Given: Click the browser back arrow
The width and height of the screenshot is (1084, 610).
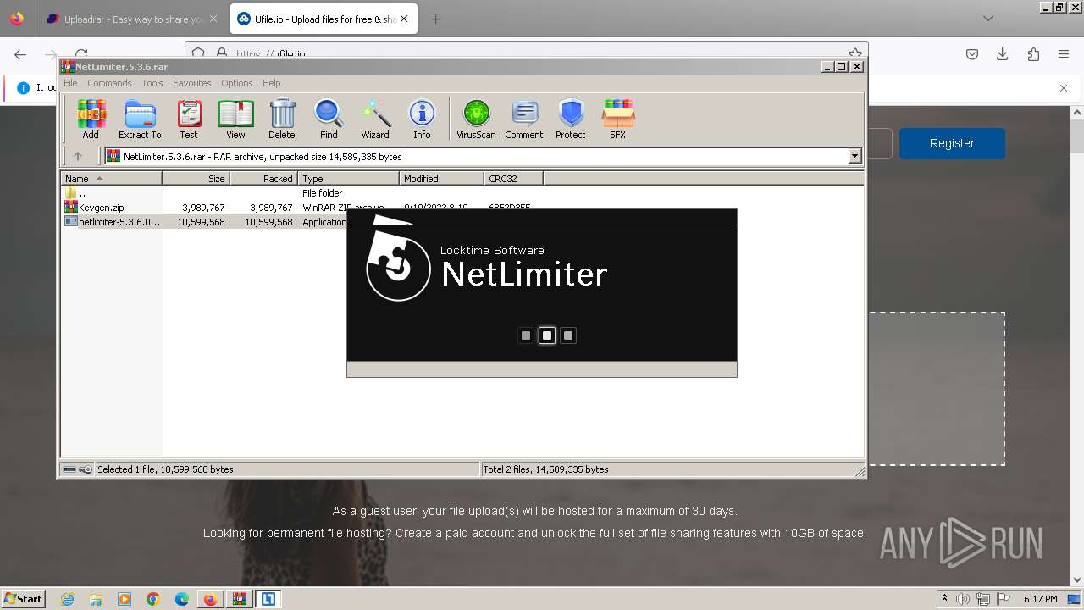Looking at the screenshot, I should coord(20,54).
